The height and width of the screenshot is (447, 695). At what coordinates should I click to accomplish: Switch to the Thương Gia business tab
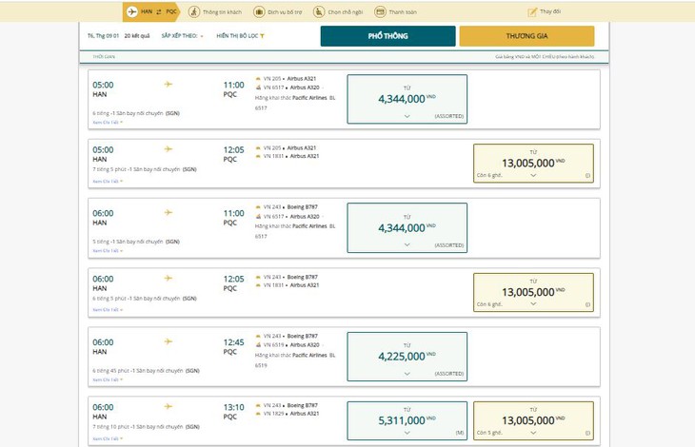tap(526, 36)
